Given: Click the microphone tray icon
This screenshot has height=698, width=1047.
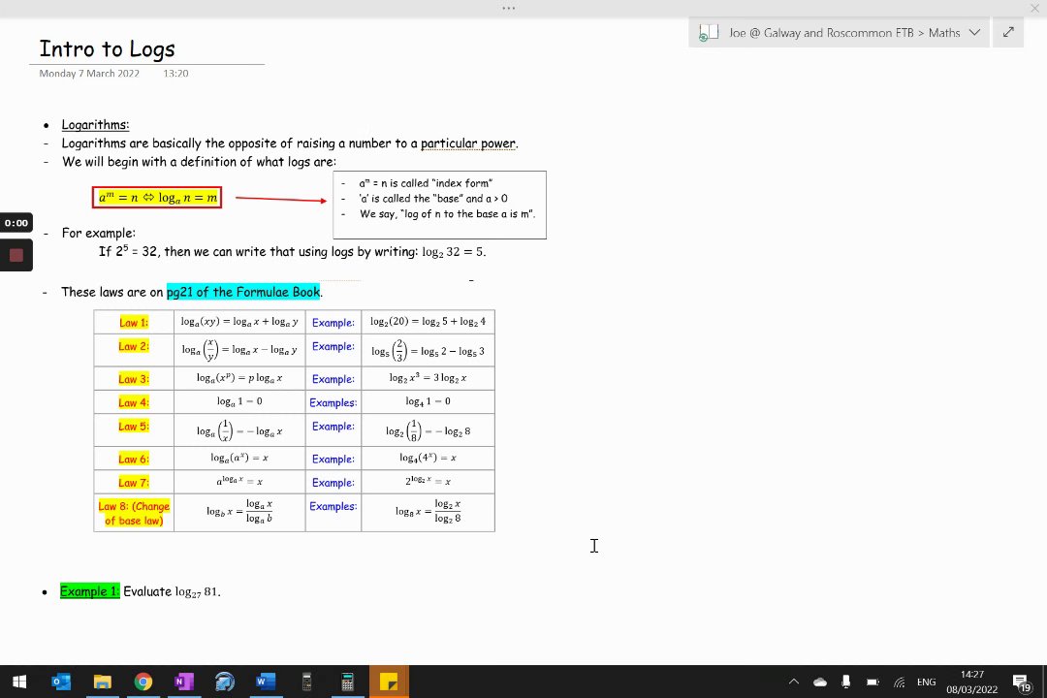Looking at the screenshot, I should point(846,682).
